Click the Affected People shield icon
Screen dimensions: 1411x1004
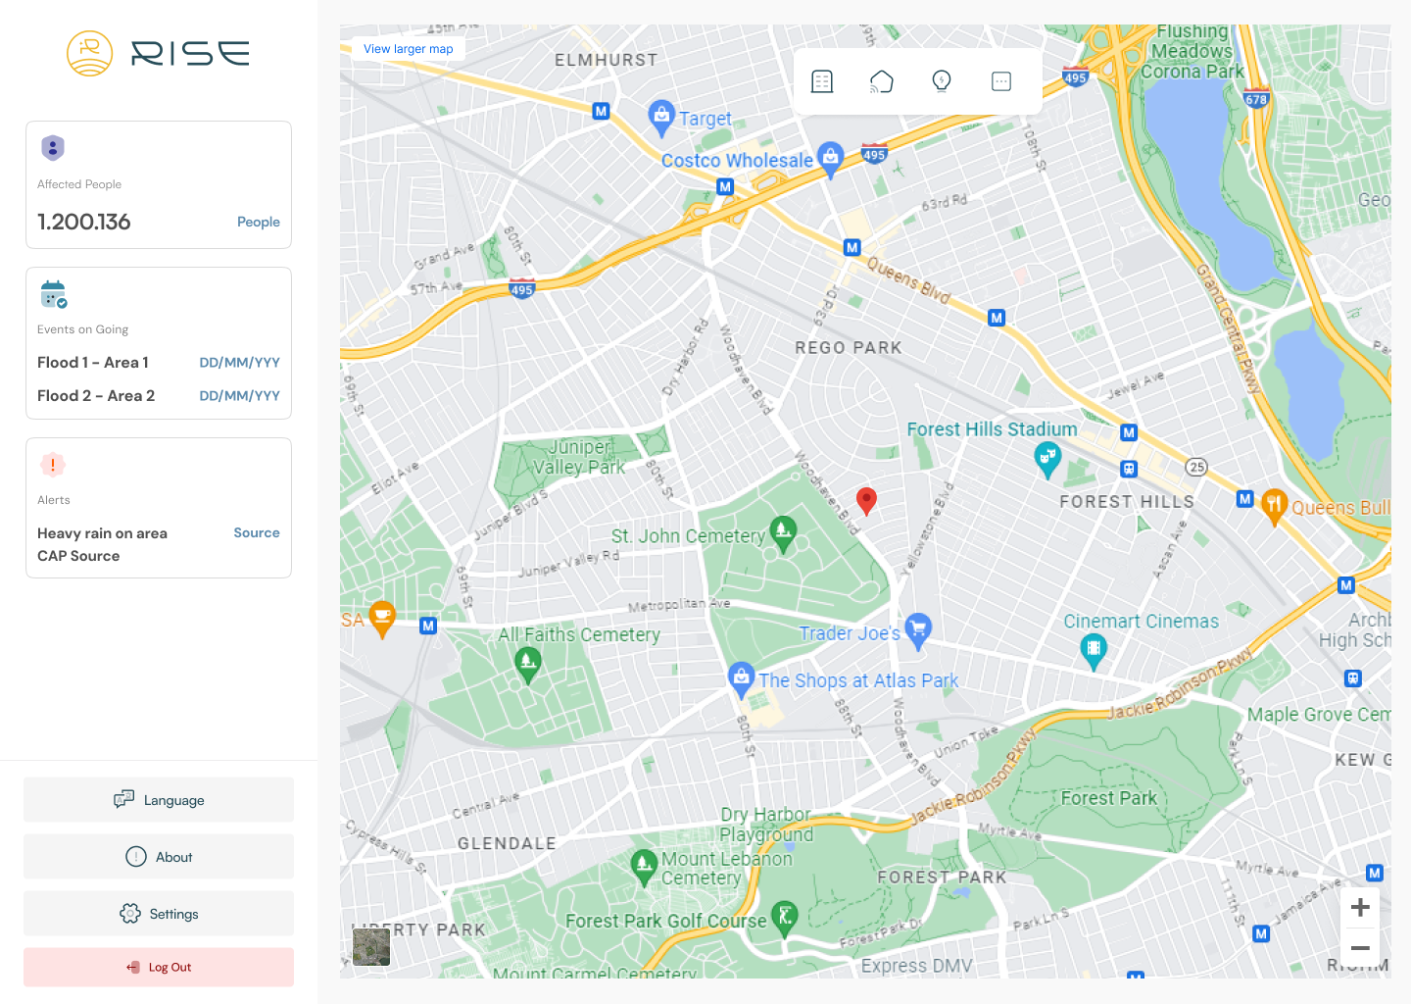53,148
